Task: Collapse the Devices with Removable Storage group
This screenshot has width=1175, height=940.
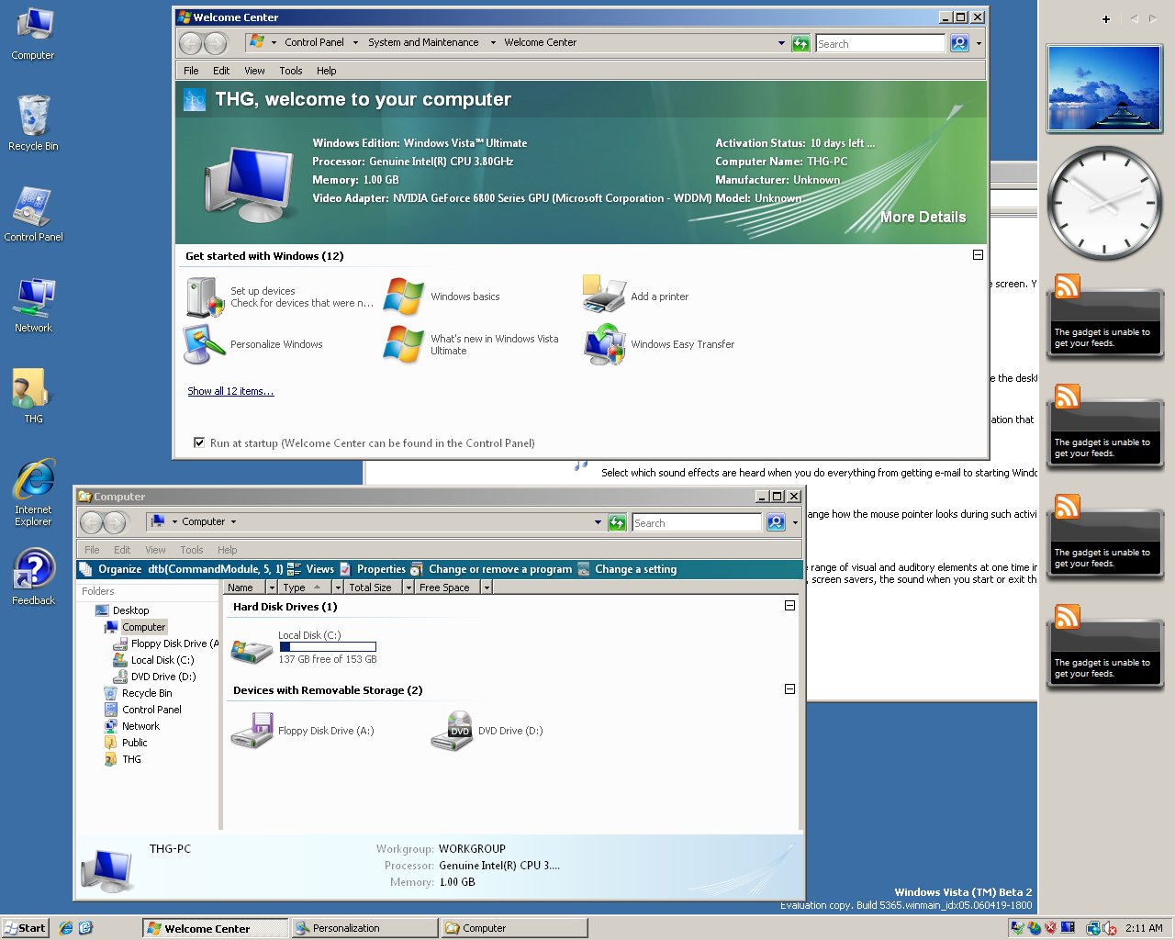Action: (x=789, y=689)
